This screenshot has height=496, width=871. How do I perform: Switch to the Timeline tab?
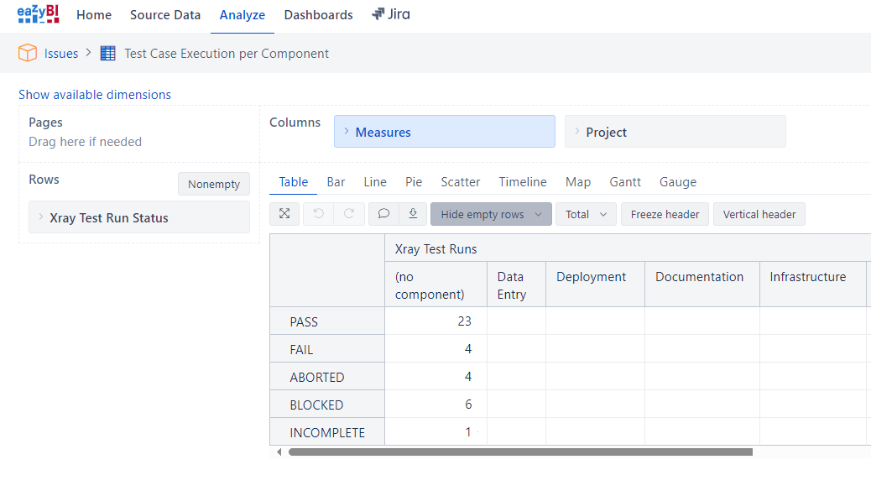click(x=523, y=182)
